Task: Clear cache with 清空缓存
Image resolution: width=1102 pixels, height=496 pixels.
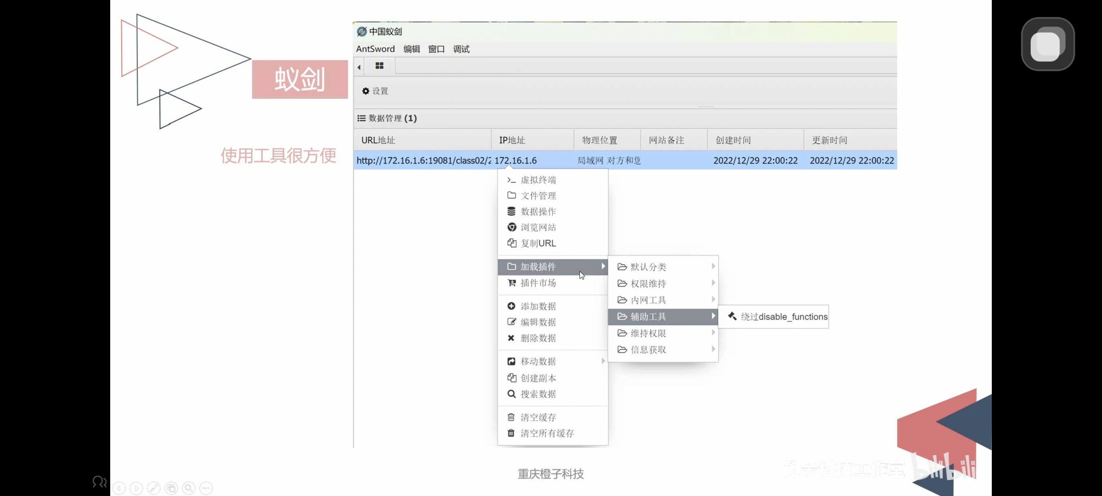Action: click(538, 417)
